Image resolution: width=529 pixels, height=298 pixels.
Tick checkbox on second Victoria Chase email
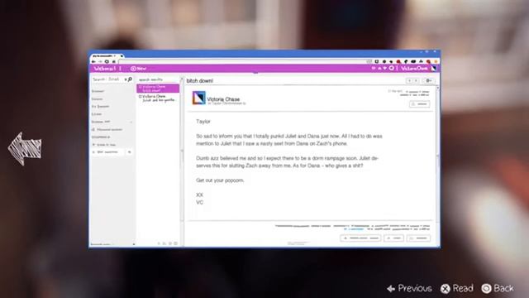pyautogui.click(x=140, y=97)
